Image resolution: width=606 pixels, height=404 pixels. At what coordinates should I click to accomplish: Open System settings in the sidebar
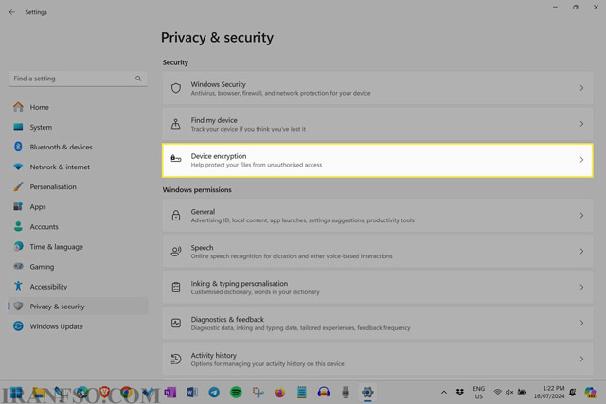click(78, 127)
